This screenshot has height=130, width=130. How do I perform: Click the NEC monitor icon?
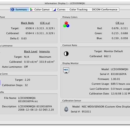(66, 70)
